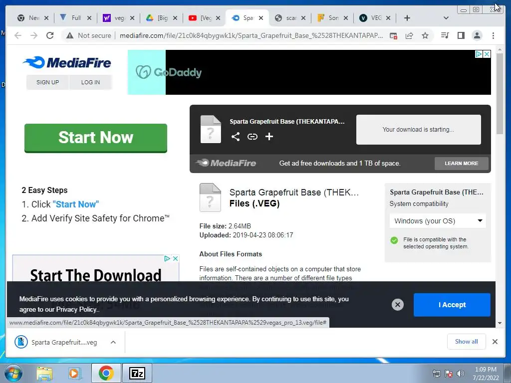Screen dimensions: 511x383
Task: Go back to the previous page
Action: [18, 35]
